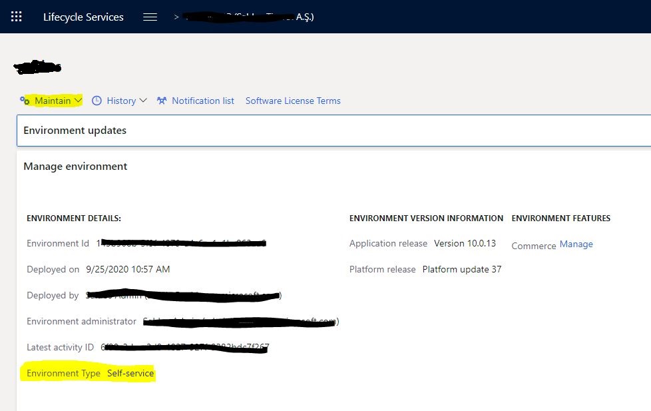Click the ENVIRONMENT VERSION INFORMATION heading
This screenshot has width=651, height=411.
click(427, 218)
